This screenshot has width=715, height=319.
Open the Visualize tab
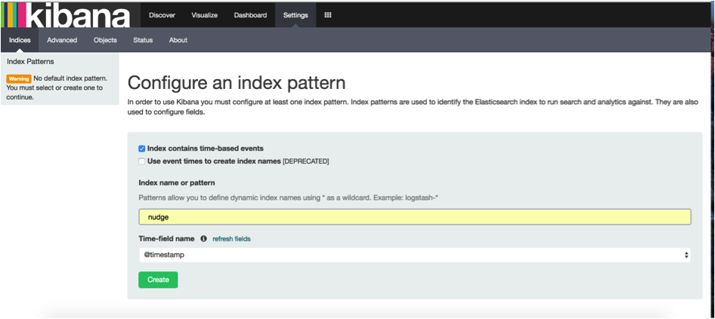click(x=204, y=15)
